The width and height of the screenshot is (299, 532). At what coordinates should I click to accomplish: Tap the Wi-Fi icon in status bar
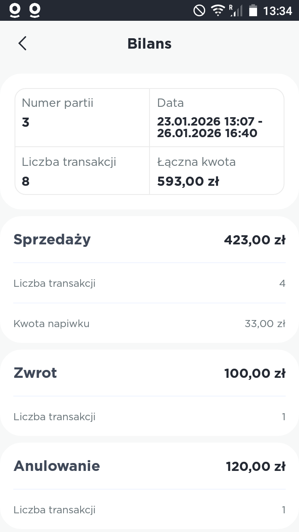tap(218, 10)
